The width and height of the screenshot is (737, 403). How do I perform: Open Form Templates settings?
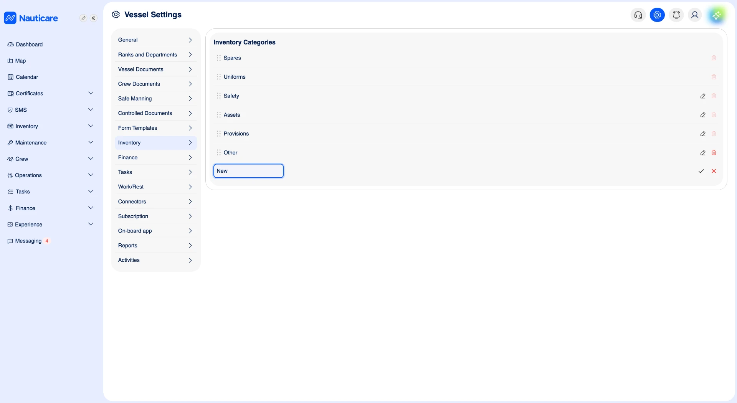point(155,128)
